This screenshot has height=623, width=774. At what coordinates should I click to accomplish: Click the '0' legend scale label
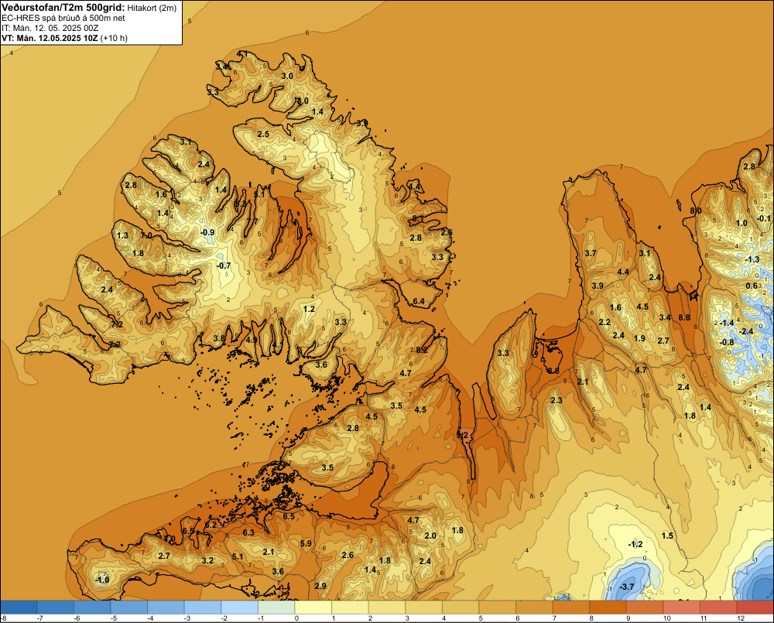(x=295, y=618)
